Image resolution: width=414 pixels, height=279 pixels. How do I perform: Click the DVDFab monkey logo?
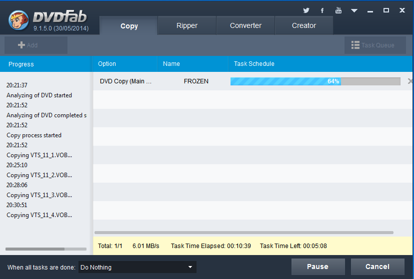[x=18, y=20]
